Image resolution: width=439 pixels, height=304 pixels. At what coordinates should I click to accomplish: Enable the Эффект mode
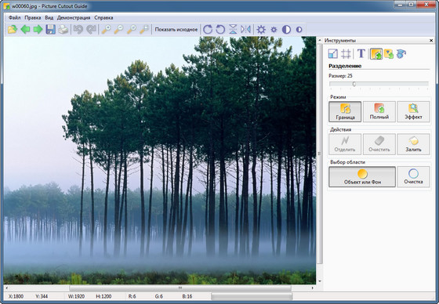[413, 111]
